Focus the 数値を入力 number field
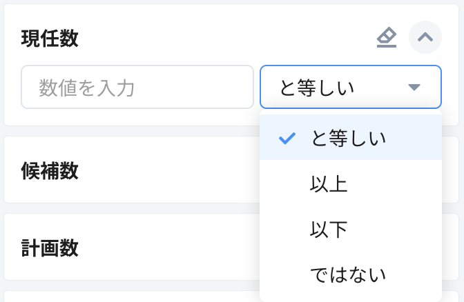Image resolution: width=464 pixels, height=302 pixels. coord(137,88)
